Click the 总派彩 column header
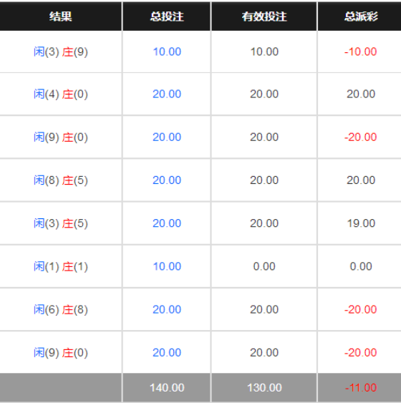The width and height of the screenshot is (401, 403). click(361, 16)
